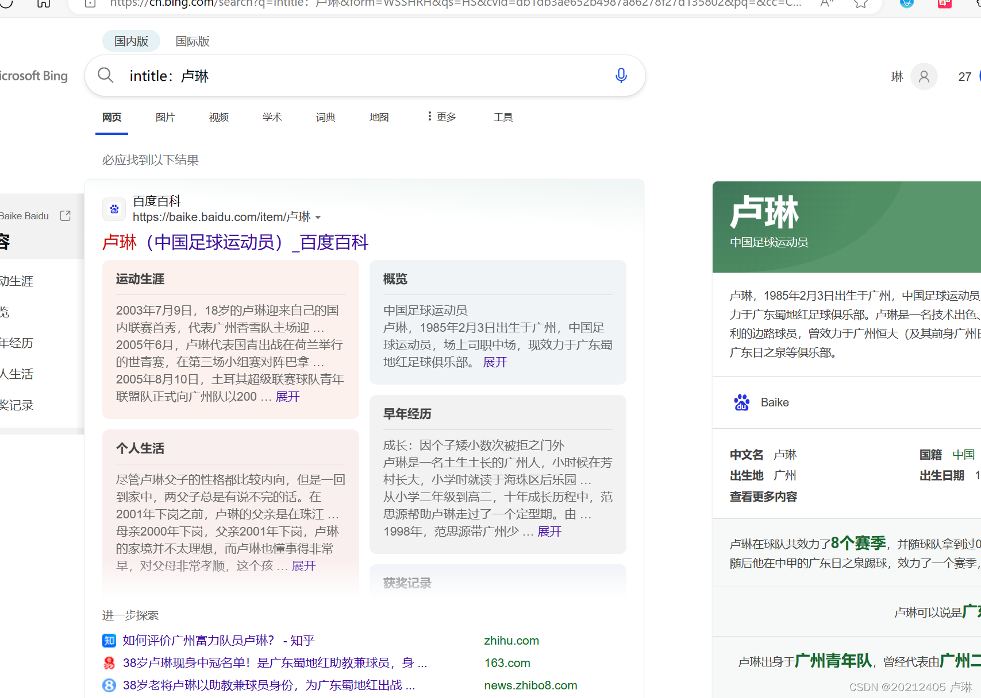
Task: Open the dropdown arrow beside baike.baidu.com URL
Action: (x=318, y=218)
